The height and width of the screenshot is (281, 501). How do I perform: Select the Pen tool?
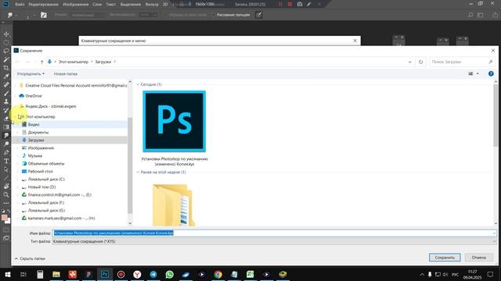tap(6, 152)
